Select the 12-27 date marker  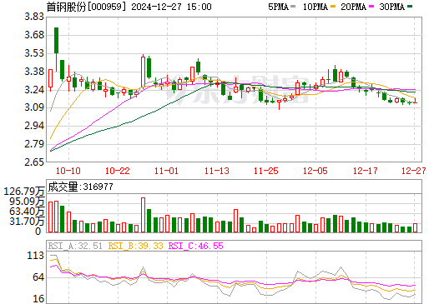tap(414, 171)
